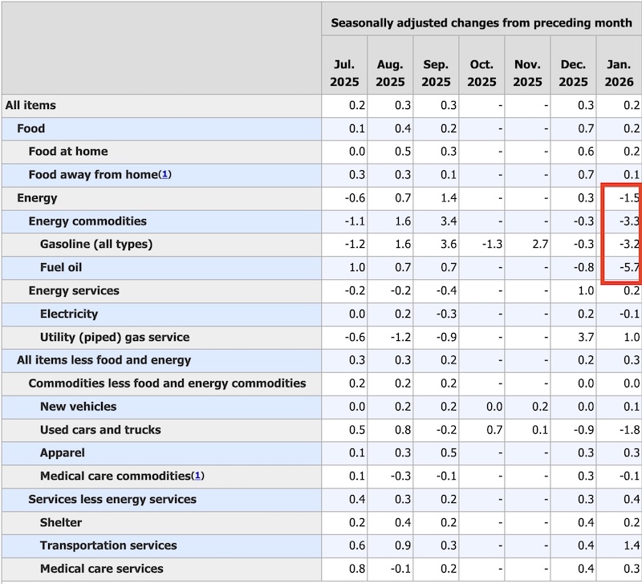Select Gasoline's November 2025 value 2.7

pos(538,244)
